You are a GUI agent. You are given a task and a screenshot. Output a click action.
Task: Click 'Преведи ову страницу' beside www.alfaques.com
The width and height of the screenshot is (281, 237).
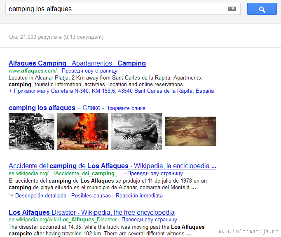(x=89, y=71)
